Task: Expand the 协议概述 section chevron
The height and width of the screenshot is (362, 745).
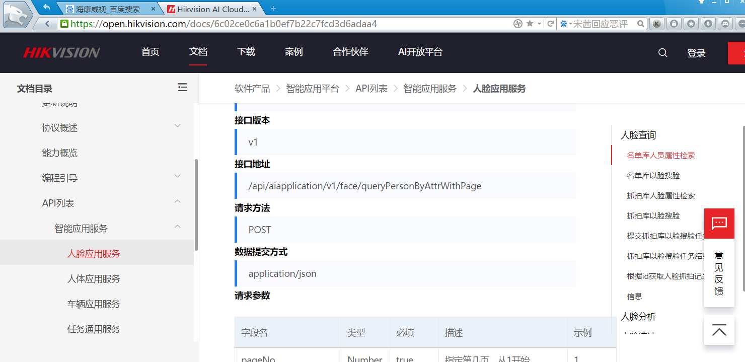Action: [177, 126]
